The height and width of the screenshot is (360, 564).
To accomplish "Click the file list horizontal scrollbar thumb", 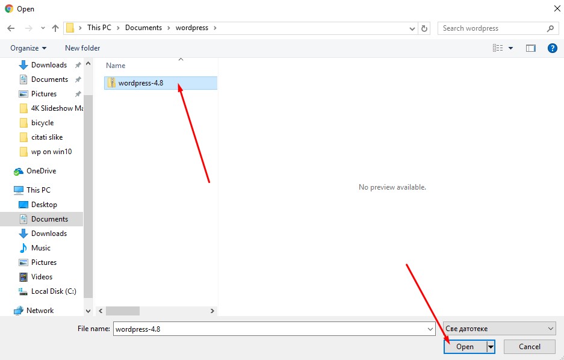I will (x=123, y=311).
